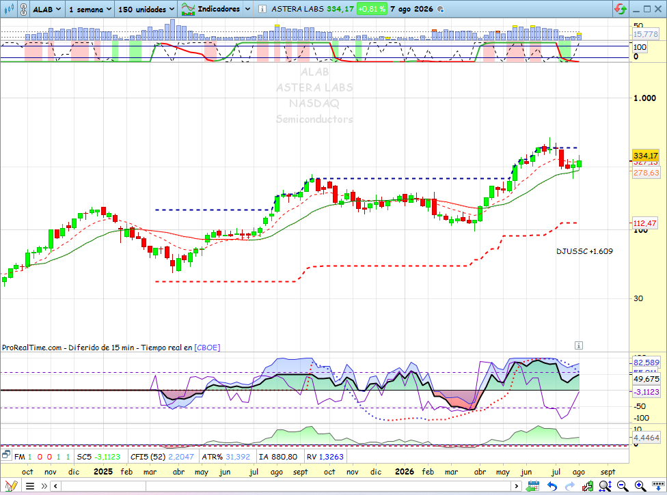Click the ATR% 31,392 value
667x495 pixels.
pos(226,457)
